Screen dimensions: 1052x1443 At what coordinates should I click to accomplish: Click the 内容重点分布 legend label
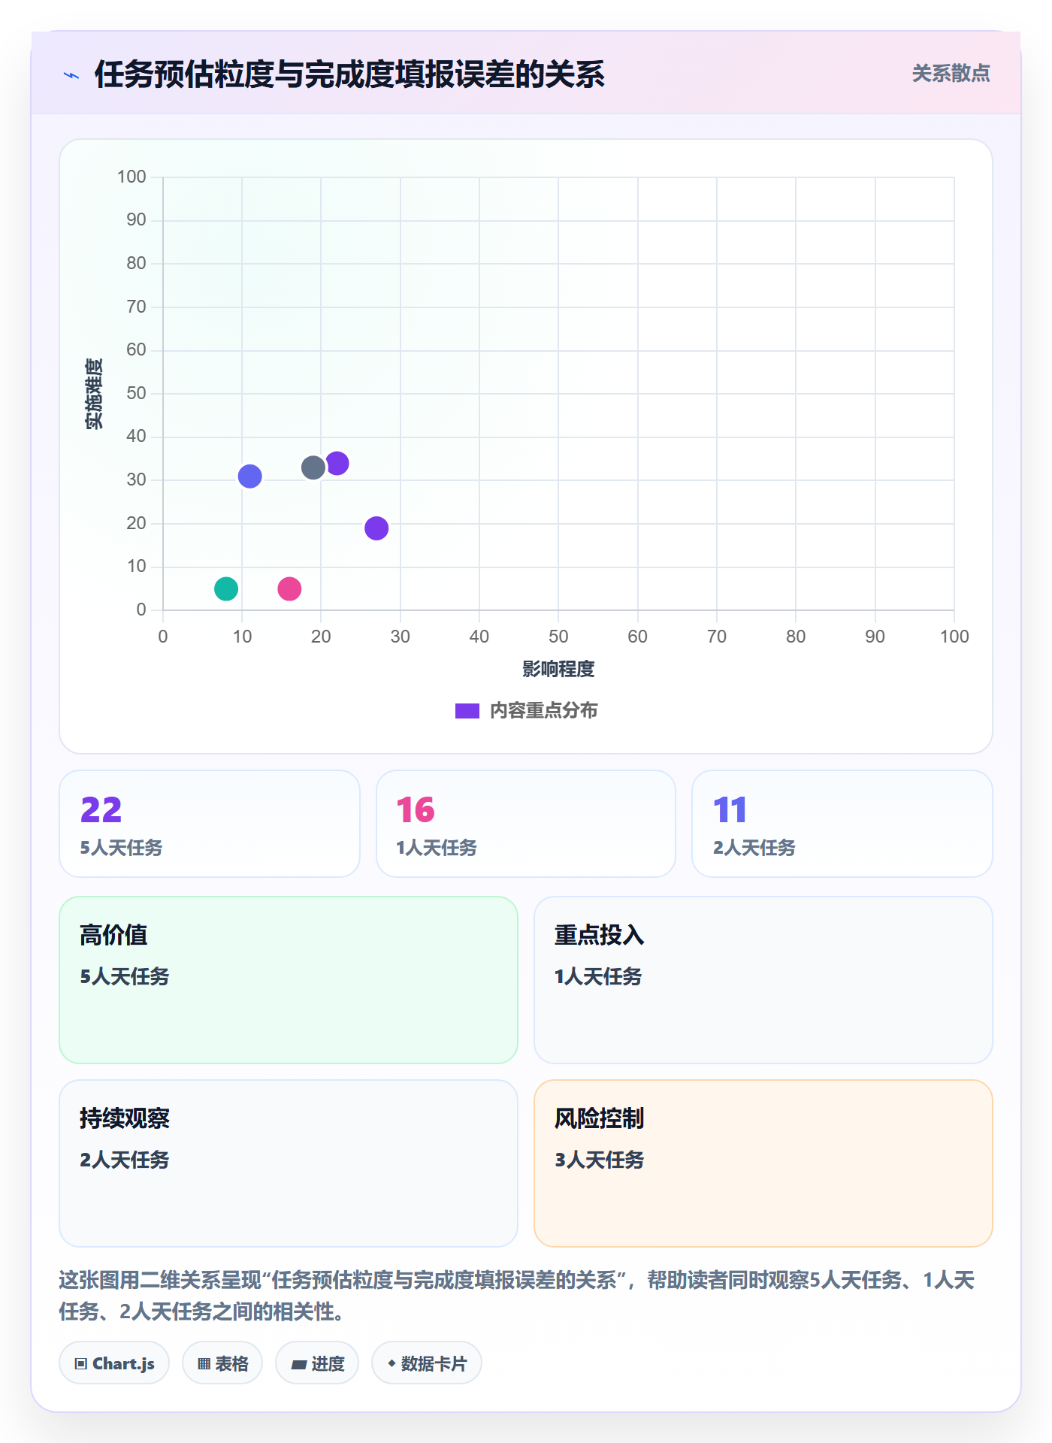coord(543,711)
